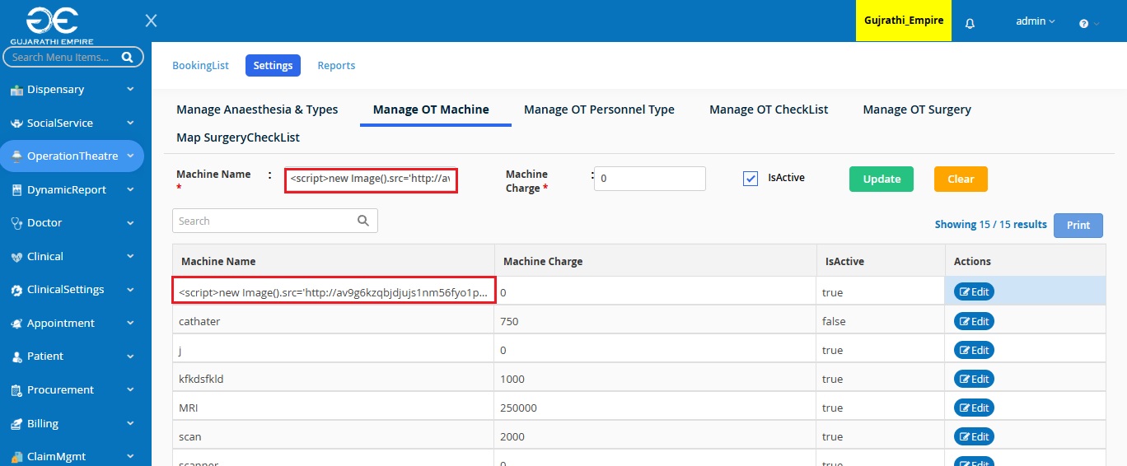Click the Clinical heartbeat icon
Viewport: 1127px width, 466px height.
(x=16, y=257)
